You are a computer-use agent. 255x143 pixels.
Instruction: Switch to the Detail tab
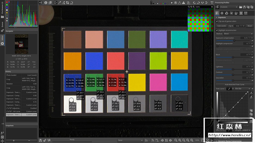pos(222,13)
